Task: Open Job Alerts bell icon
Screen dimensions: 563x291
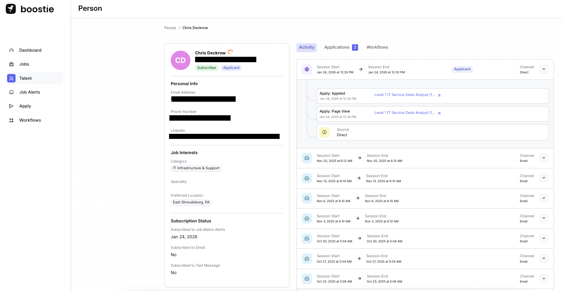Action: pos(11,92)
